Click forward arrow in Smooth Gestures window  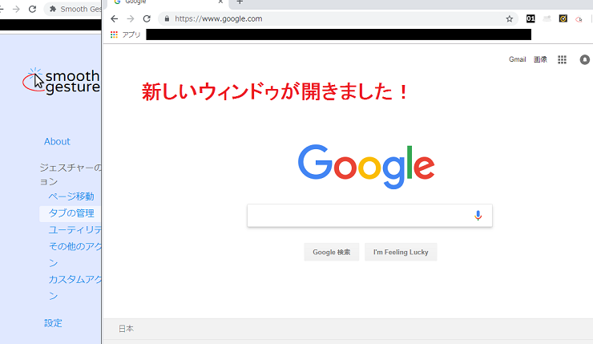click(x=16, y=9)
